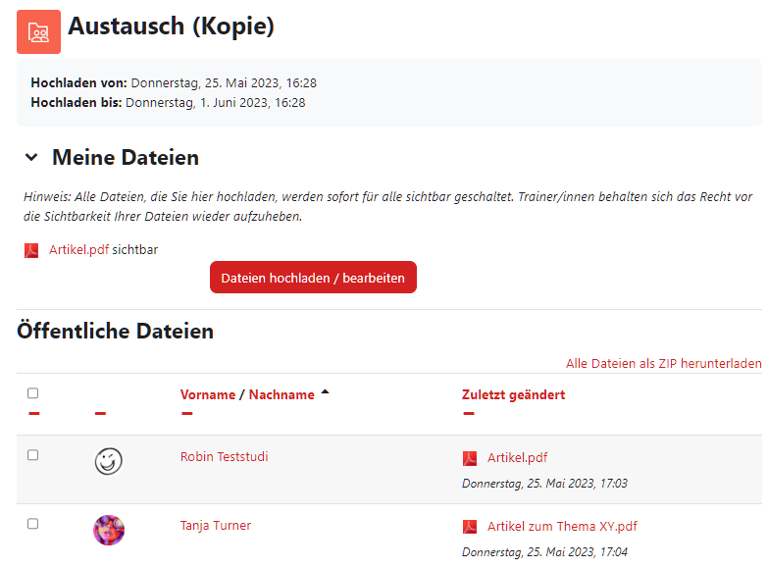This screenshot has height=568, width=768.
Task: Collapse the Zuletzt geändert column
Action: tap(469, 414)
